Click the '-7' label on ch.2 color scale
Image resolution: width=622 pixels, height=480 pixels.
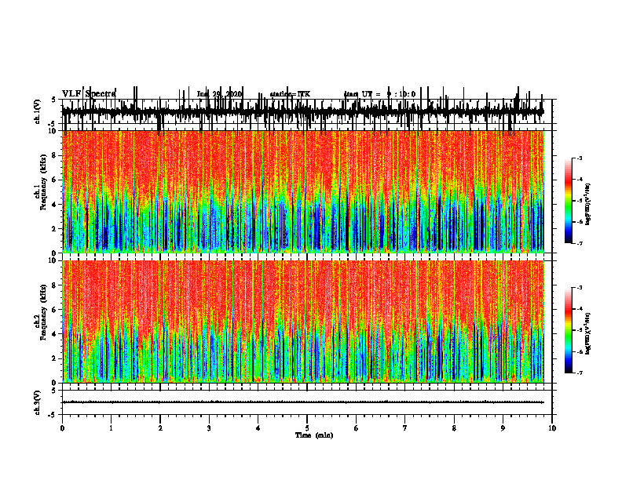[x=580, y=373]
